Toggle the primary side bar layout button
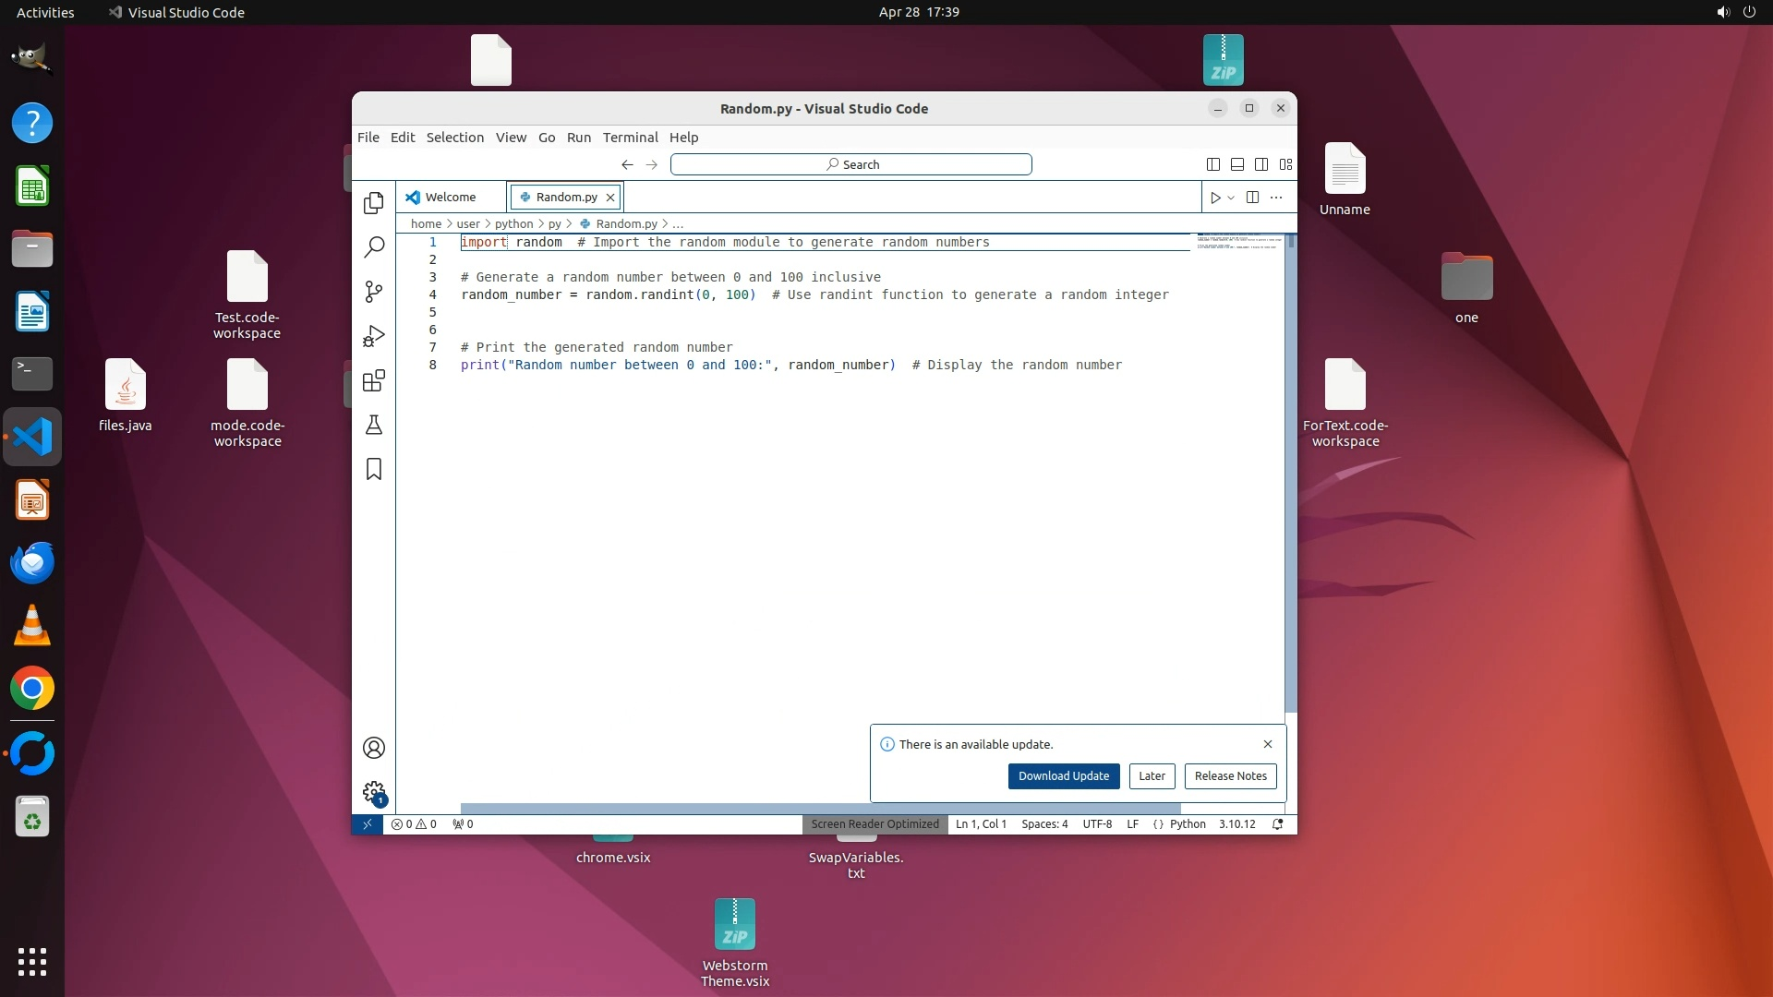 pyautogui.click(x=1213, y=164)
